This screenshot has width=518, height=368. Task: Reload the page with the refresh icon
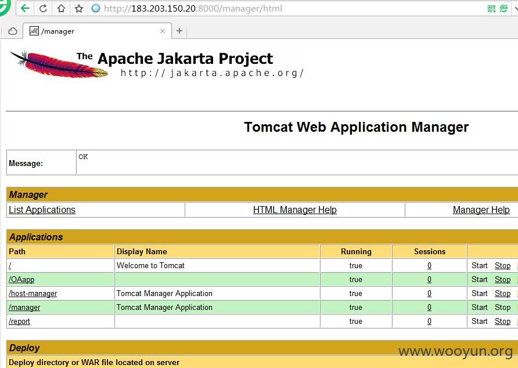click(43, 8)
